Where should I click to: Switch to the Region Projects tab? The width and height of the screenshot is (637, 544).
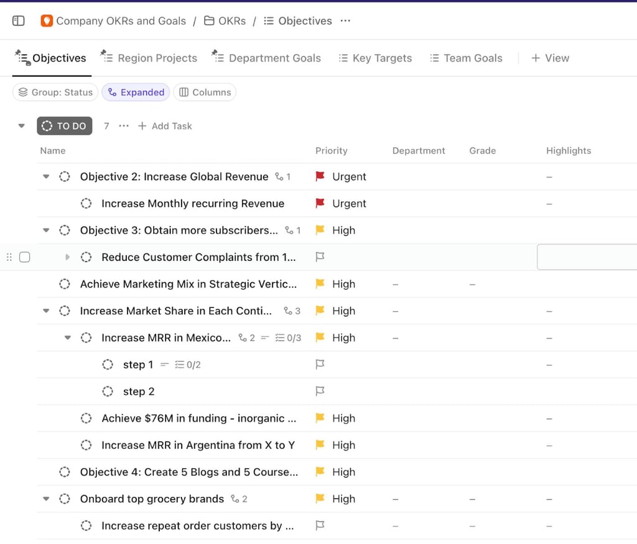(x=149, y=58)
